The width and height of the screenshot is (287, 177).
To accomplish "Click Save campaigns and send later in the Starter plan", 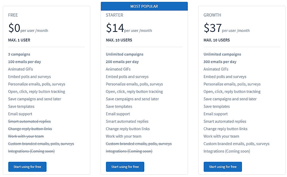I will coord(132,99).
